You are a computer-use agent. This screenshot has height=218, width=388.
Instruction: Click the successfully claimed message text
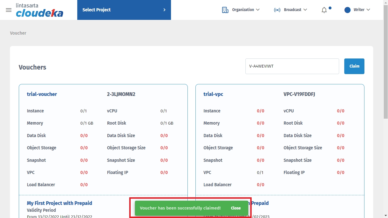(180, 208)
